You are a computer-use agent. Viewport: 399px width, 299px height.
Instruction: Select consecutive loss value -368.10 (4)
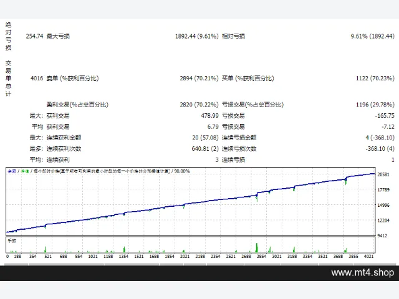(x=380, y=149)
